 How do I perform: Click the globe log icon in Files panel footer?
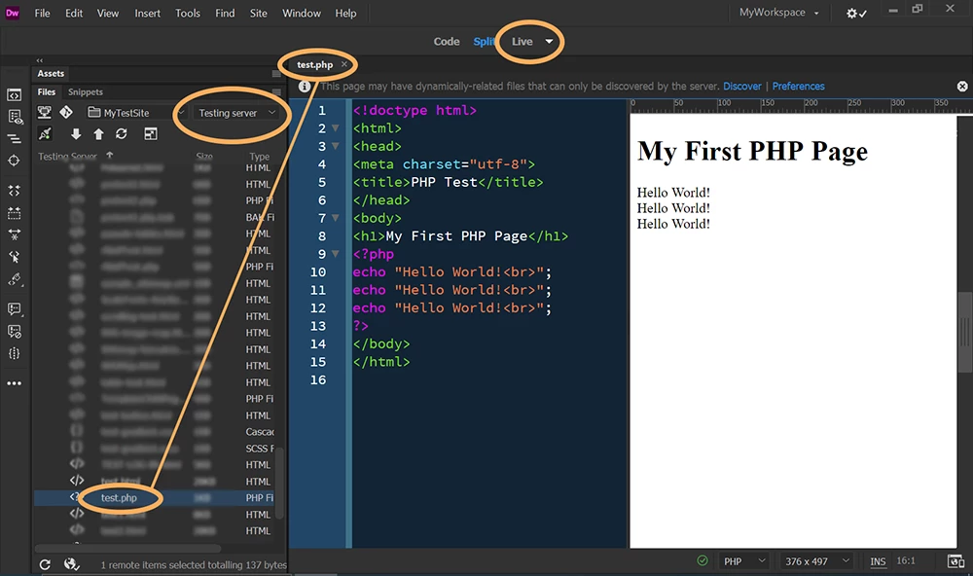click(72, 564)
